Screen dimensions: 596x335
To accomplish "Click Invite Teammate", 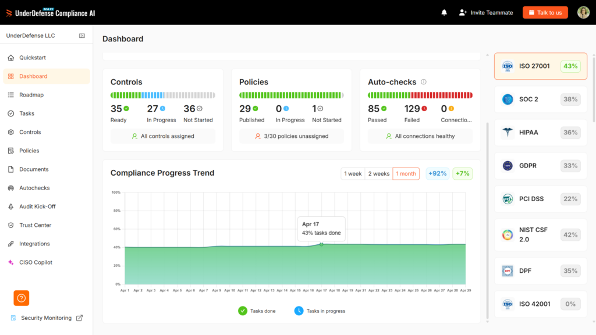I will coord(486,13).
